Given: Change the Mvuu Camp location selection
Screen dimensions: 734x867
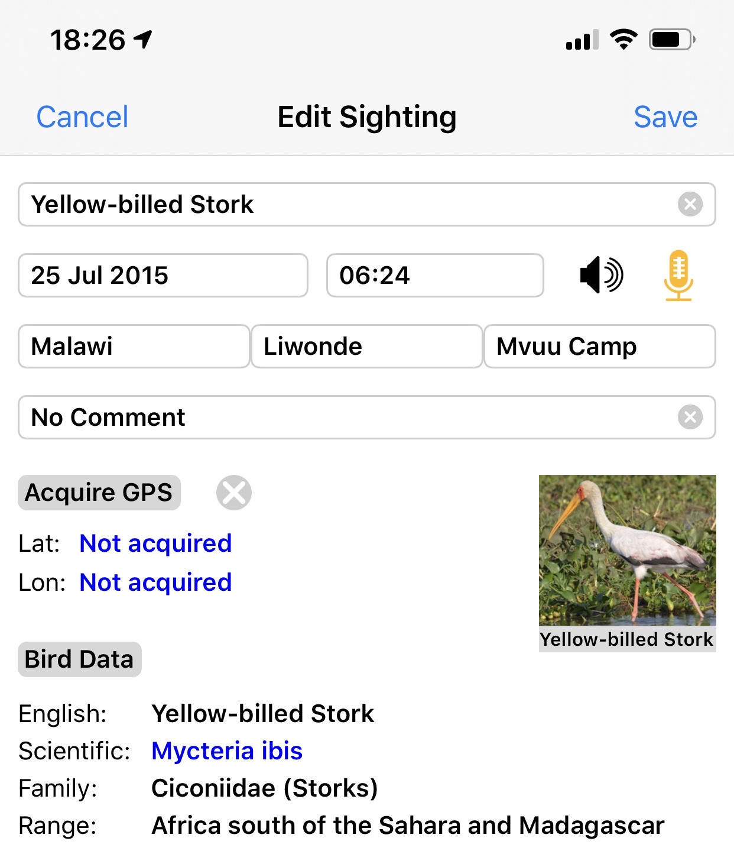Looking at the screenshot, I should (599, 347).
